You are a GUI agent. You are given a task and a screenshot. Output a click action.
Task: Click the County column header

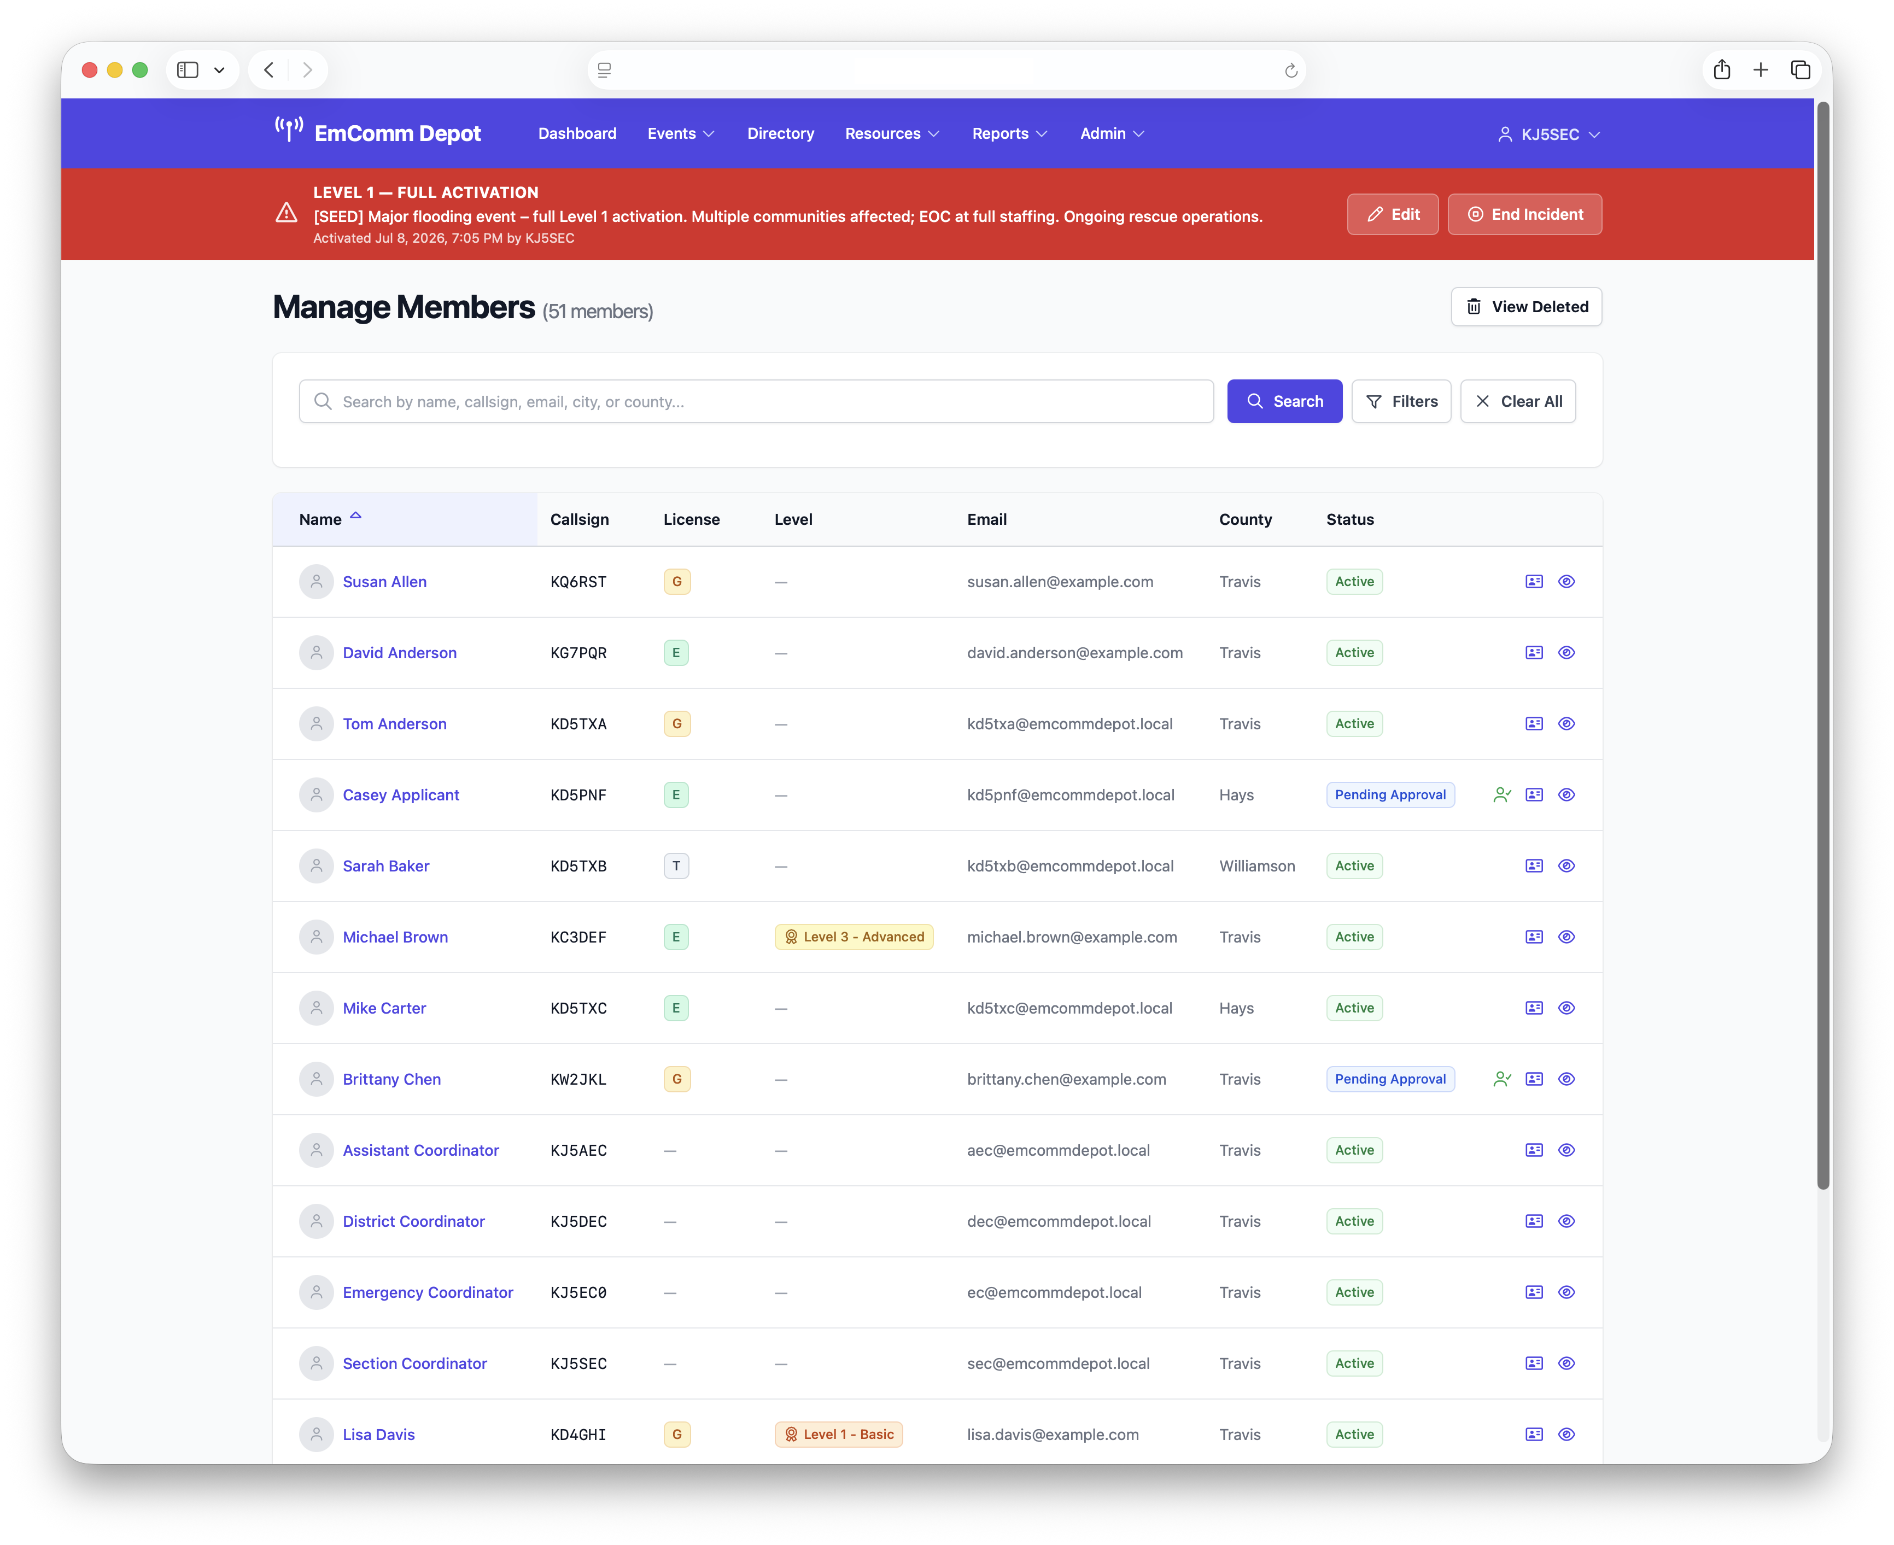tap(1245, 519)
